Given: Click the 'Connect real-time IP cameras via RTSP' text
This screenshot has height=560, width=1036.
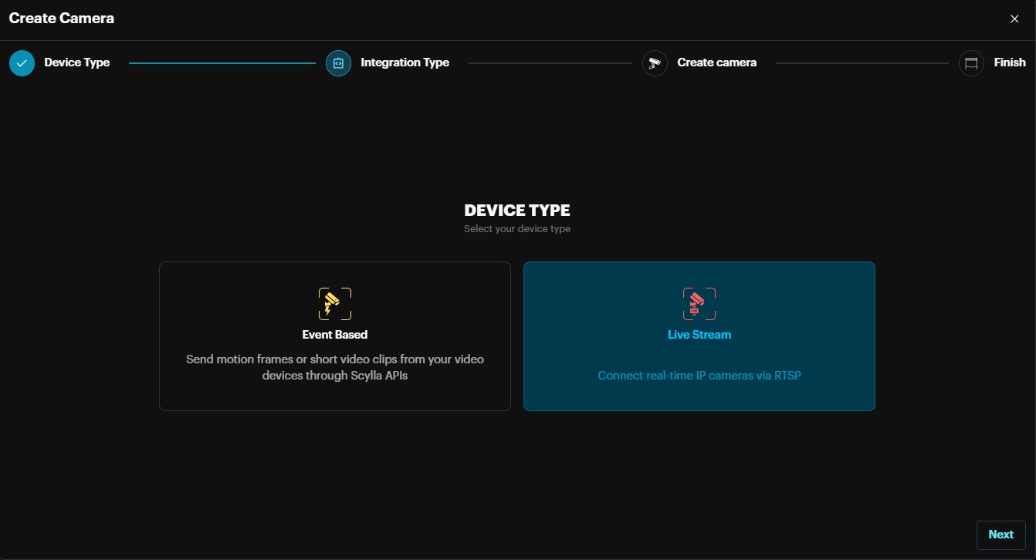Looking at the screenshot, I should pyautogui.click(x=699, y=376).
